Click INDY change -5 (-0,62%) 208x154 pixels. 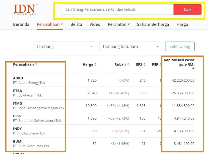point(121,131)
